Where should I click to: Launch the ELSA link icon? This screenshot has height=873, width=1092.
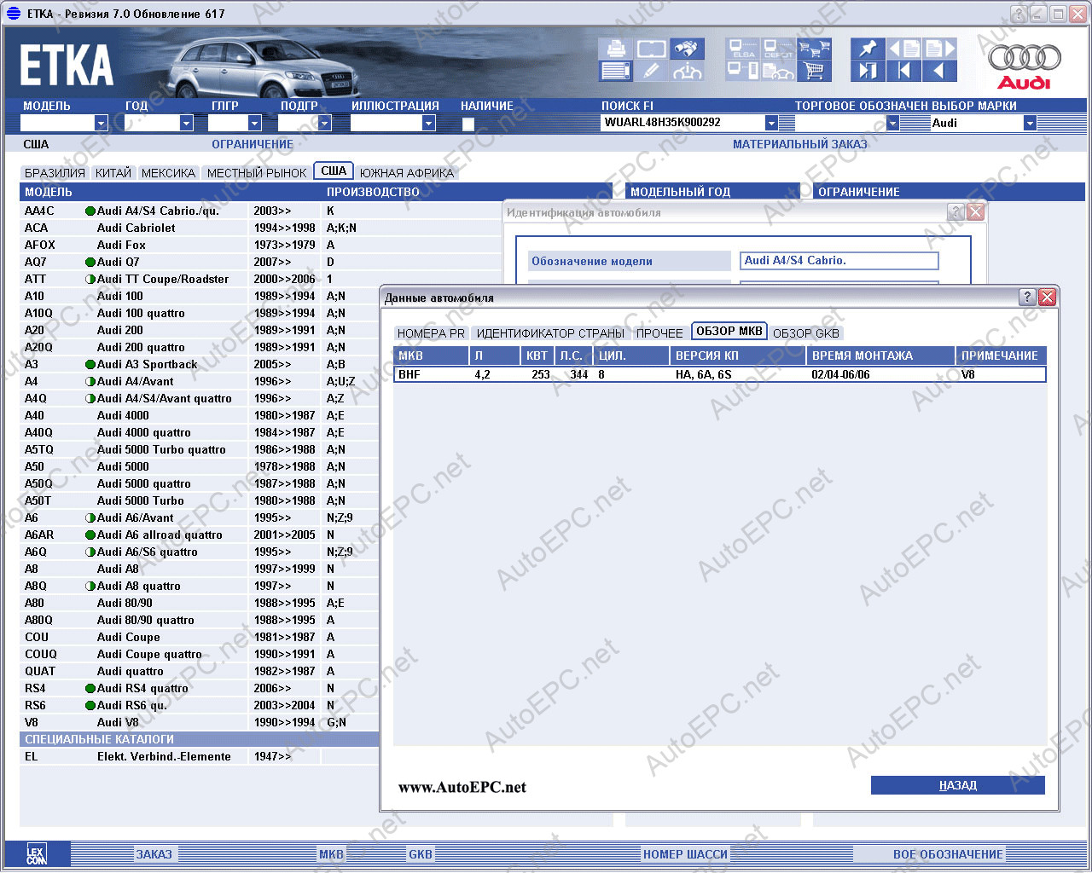tap(742, 49)
